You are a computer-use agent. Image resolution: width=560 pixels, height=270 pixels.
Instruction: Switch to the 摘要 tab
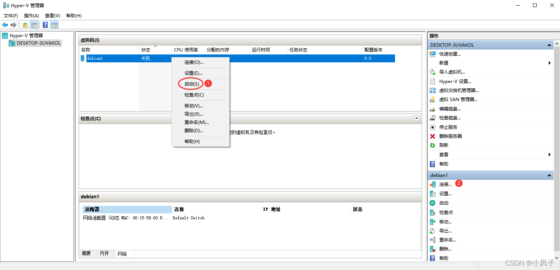[86, 253]
